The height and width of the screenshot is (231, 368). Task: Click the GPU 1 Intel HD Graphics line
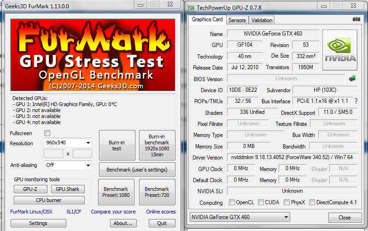65,104
